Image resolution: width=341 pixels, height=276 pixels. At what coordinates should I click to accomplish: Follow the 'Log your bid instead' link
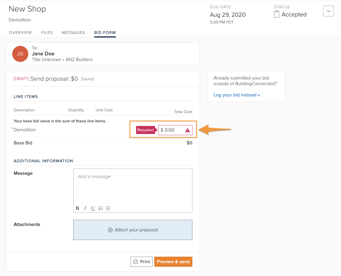point(236,95)
